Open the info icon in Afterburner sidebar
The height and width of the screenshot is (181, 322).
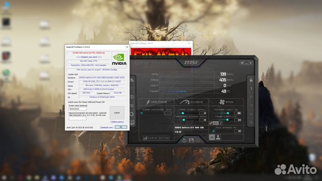click(x=132, y=97)
